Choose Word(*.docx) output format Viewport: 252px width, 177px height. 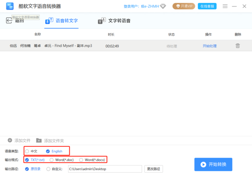pyautogui.click(x=81, y=160)
